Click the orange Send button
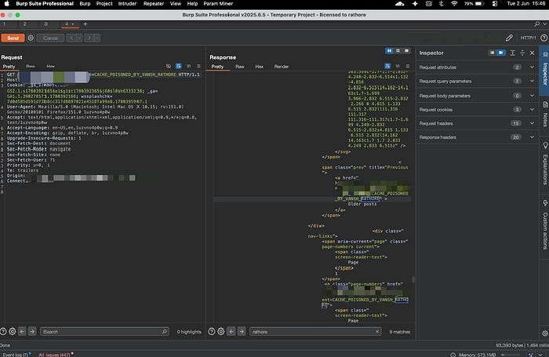The image size is (549, 357). pyautogui.click(x=13, y=38)
